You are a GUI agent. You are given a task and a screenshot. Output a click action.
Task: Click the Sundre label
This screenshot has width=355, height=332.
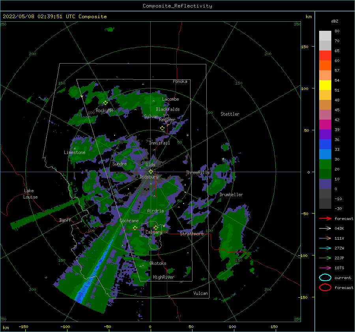pos(120,163)
